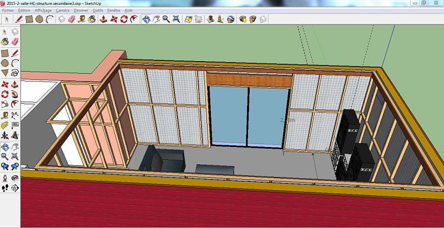Click Zoom Extents in the top toolbar
The image size is (444, 228).
click(176, 19)
